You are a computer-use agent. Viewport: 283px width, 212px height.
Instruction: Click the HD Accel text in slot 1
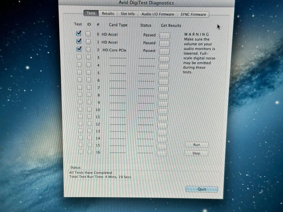click(x=109, y=42)
